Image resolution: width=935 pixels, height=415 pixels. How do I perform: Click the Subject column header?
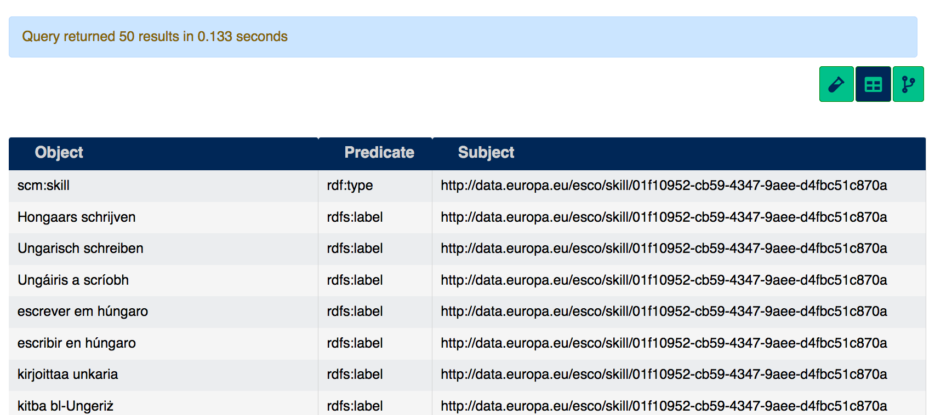tap(486, 153)
